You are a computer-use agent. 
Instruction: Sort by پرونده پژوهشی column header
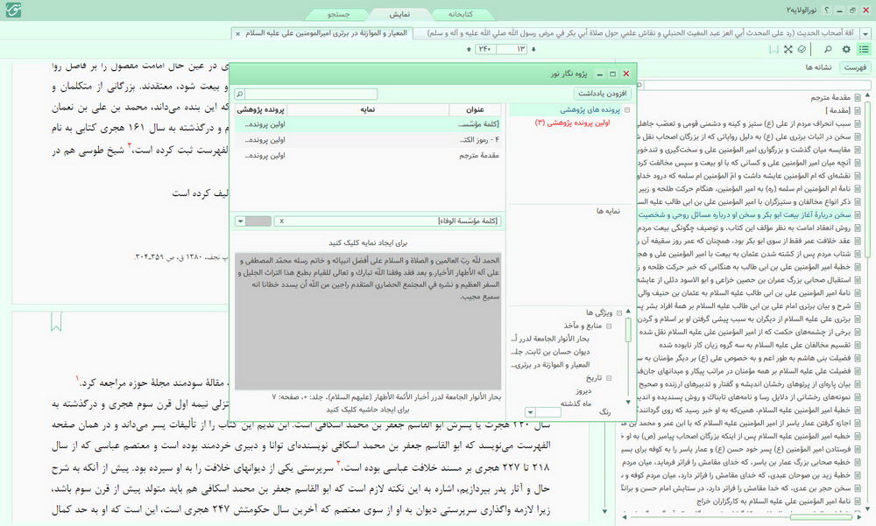click(x=260, y=109)
